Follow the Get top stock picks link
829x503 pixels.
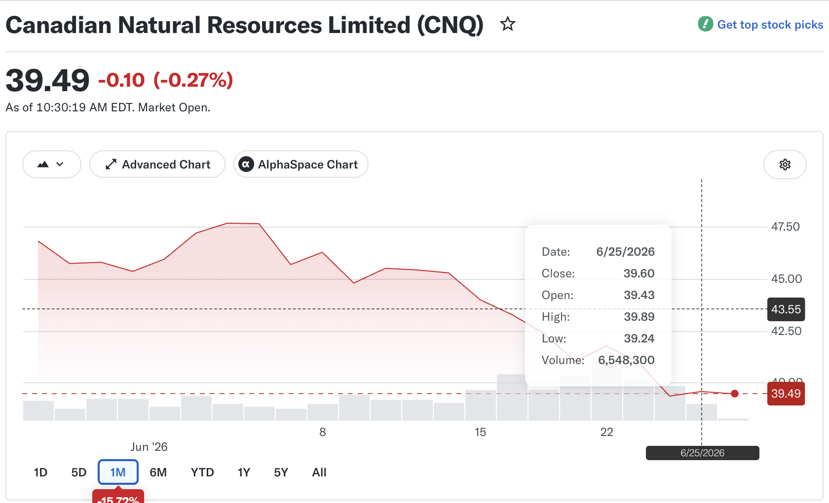click(x=770, y=25)
